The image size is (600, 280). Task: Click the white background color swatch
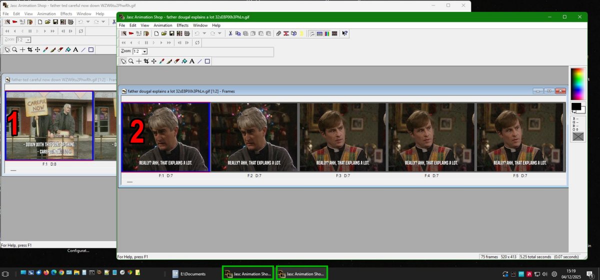(x=582, y=110)
